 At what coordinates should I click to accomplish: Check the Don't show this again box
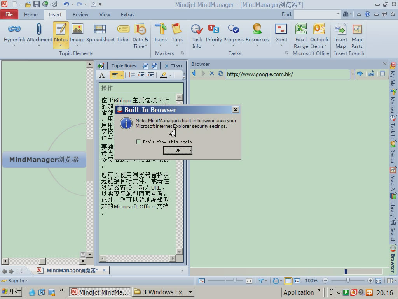(x=138, y=142)
